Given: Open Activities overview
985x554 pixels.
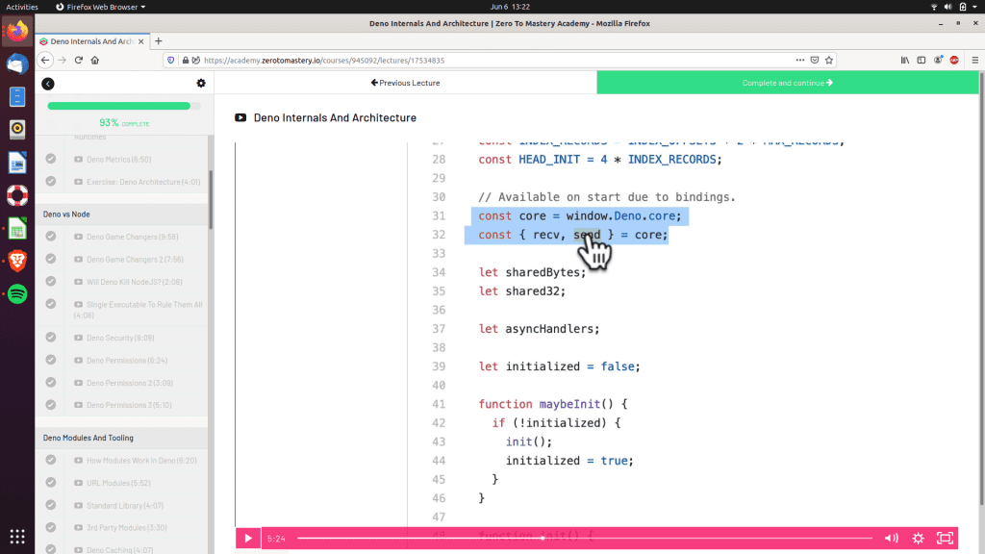Looking at the screenshot, I should 21,7.
